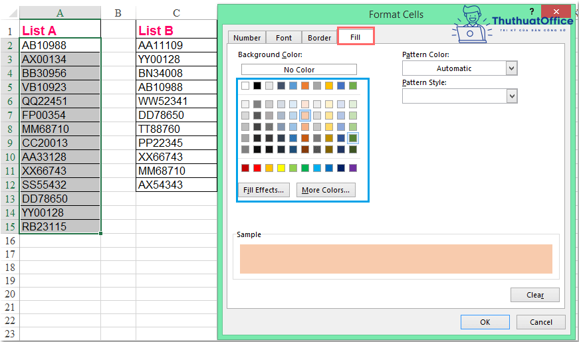Image resolution: width=579 pixels, height=342 pixels.
Task: Select cell 'AX54343' in List B
Action: pos(177,185)
